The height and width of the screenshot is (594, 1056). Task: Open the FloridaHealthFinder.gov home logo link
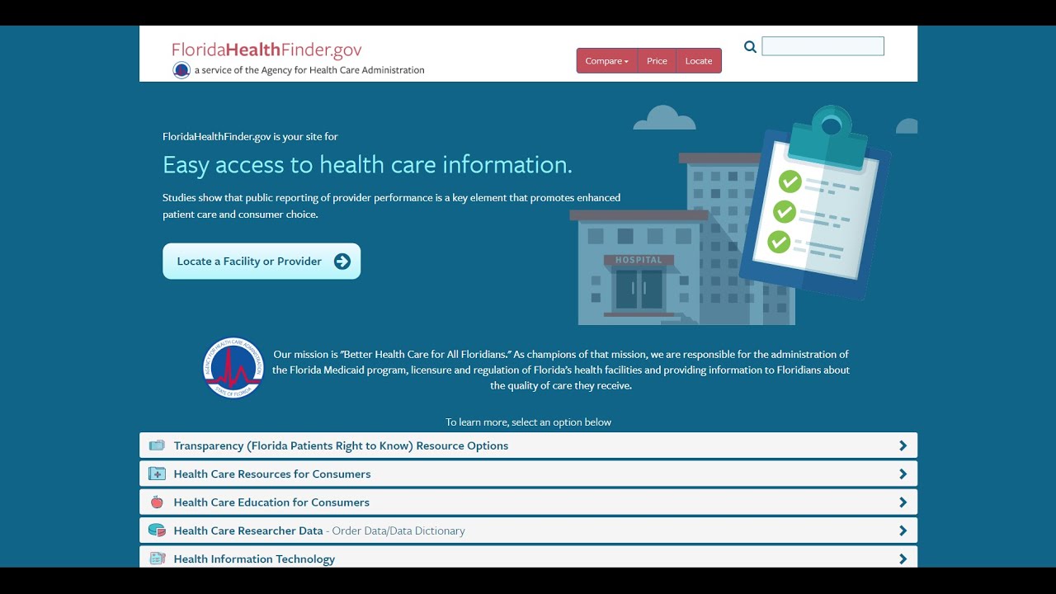click(x=266, y=50)
